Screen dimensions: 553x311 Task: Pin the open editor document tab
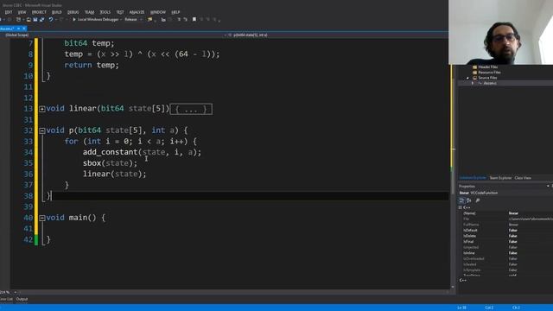[x=19, y=29]
